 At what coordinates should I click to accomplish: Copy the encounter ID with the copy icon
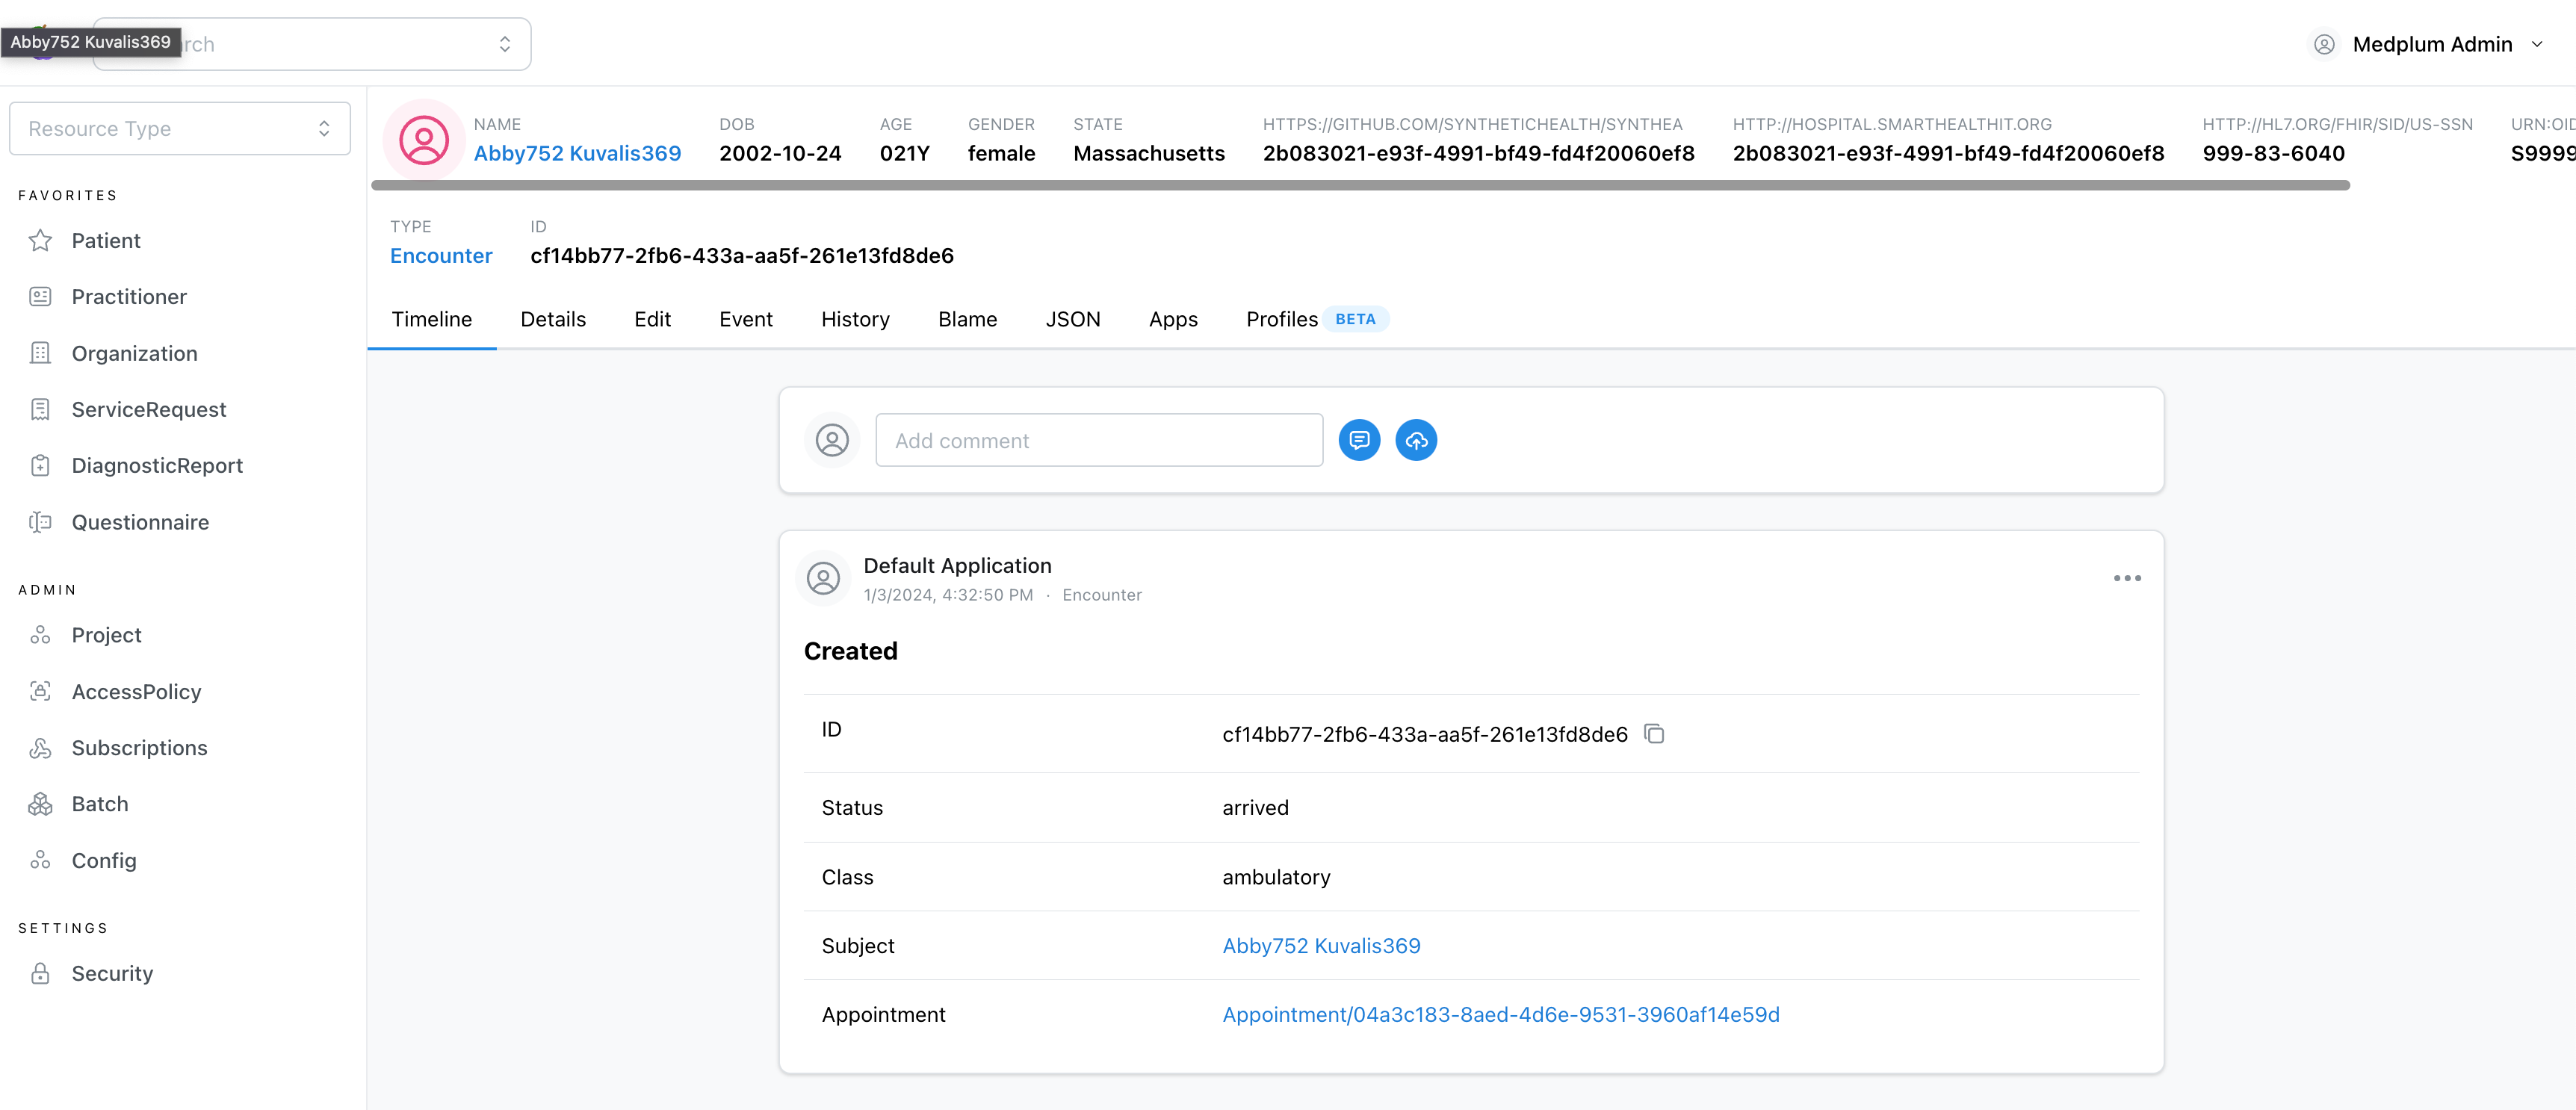pyautogui.click(x=1654, y=734)
